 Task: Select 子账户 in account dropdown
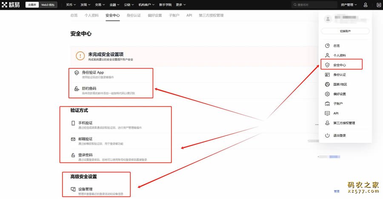tap(338, 103)
